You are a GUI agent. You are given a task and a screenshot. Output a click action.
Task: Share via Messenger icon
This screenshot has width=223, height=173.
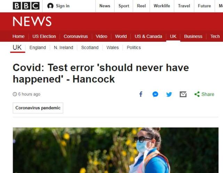click(155, 94)
